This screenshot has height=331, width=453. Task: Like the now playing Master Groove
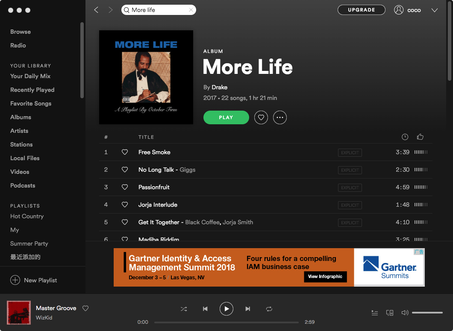point(85,308)
